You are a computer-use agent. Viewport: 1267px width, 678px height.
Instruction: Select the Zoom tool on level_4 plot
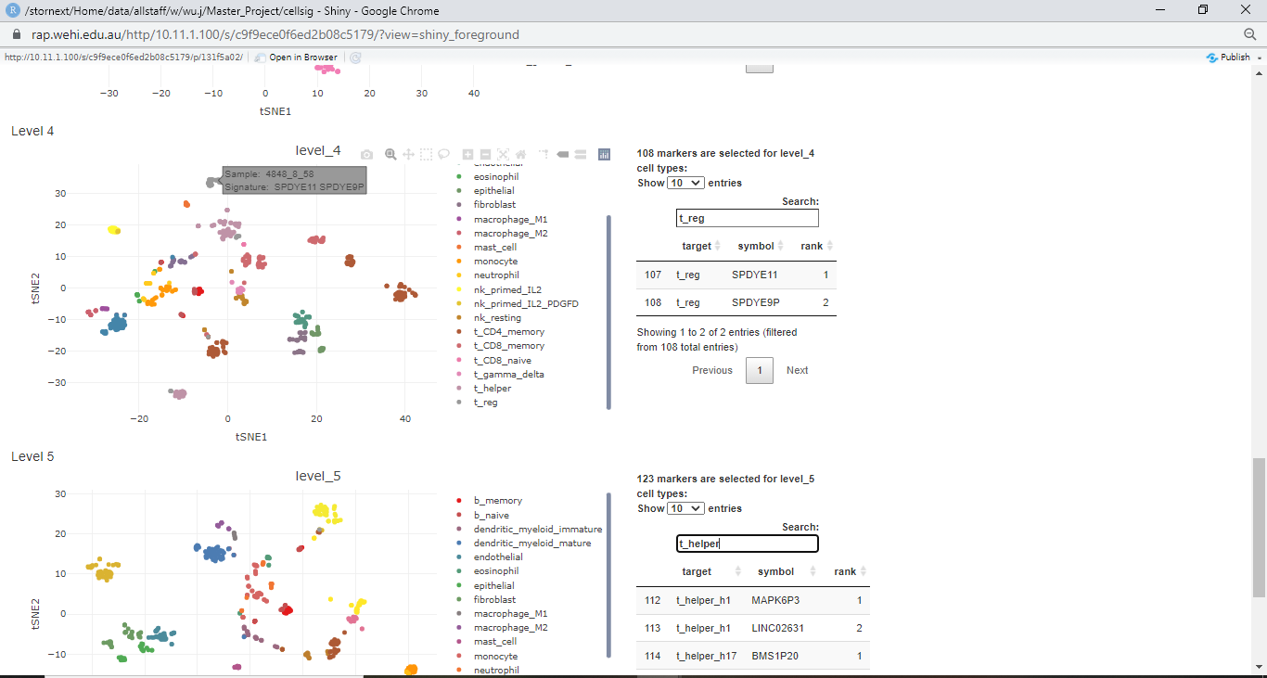(x=390, y=154)
